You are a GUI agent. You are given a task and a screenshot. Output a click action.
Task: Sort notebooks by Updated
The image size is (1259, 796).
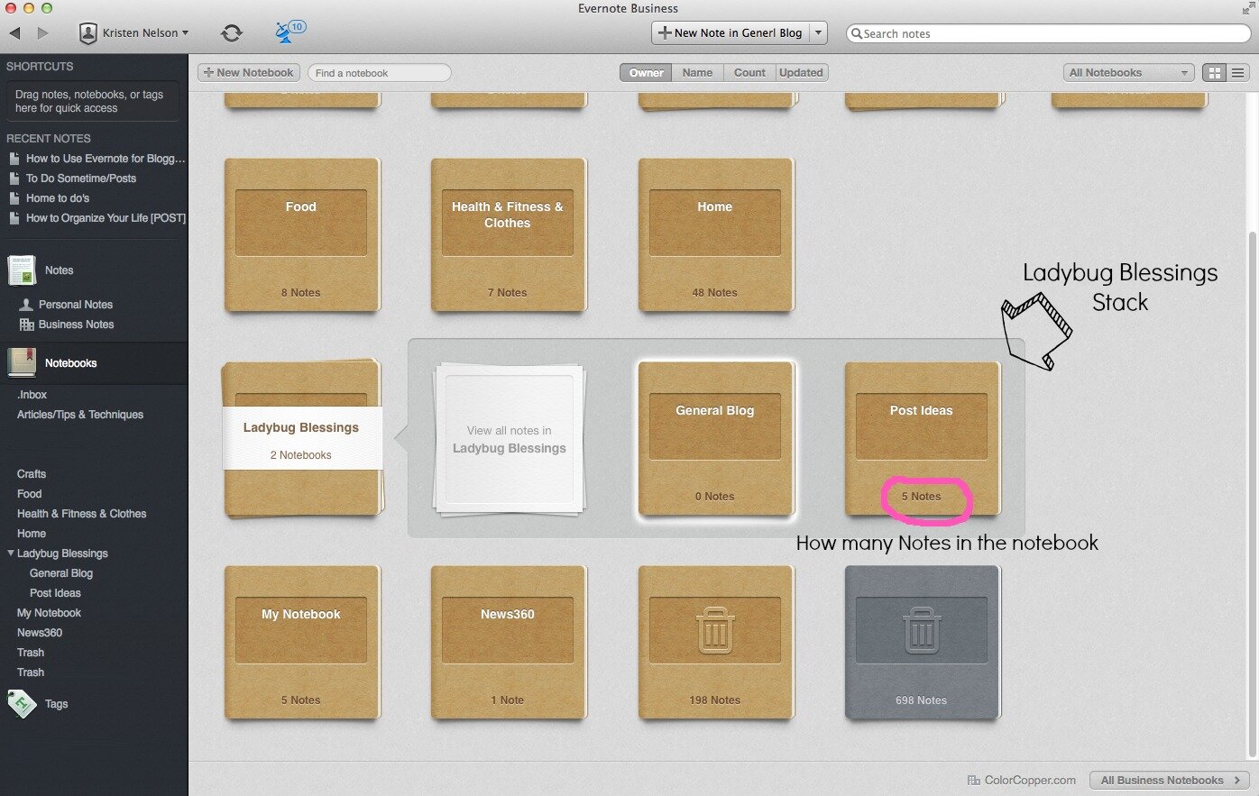[801, 73]
